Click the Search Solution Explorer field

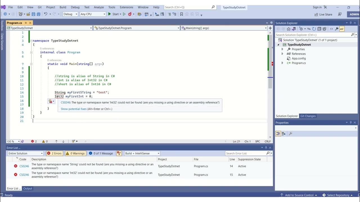tap(313, 35)
